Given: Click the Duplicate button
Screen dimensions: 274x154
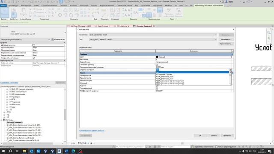Looking at the screenshot, I should [226, 39].
